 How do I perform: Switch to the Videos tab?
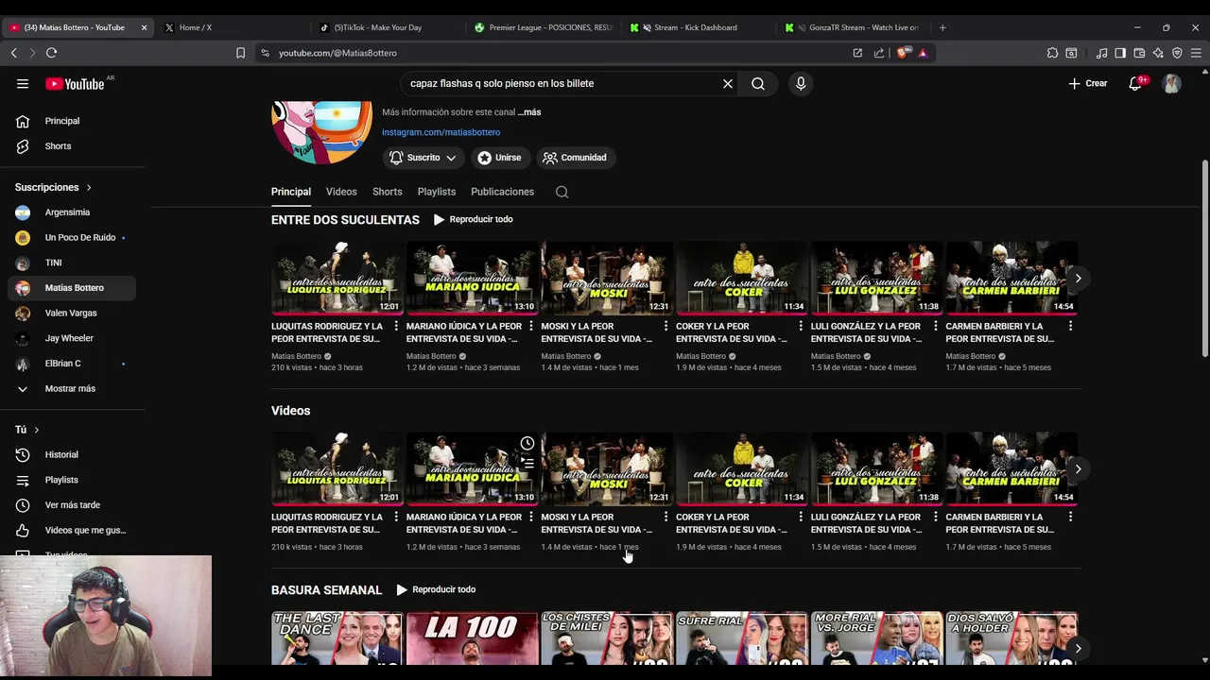point(341,192)
